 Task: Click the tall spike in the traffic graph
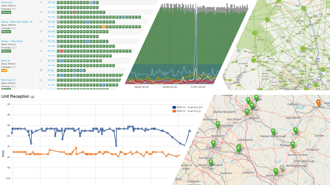click(196, 39)
